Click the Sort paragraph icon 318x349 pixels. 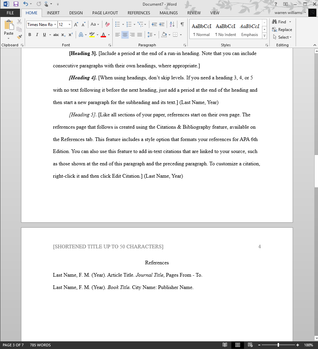[x=172, y=24]
